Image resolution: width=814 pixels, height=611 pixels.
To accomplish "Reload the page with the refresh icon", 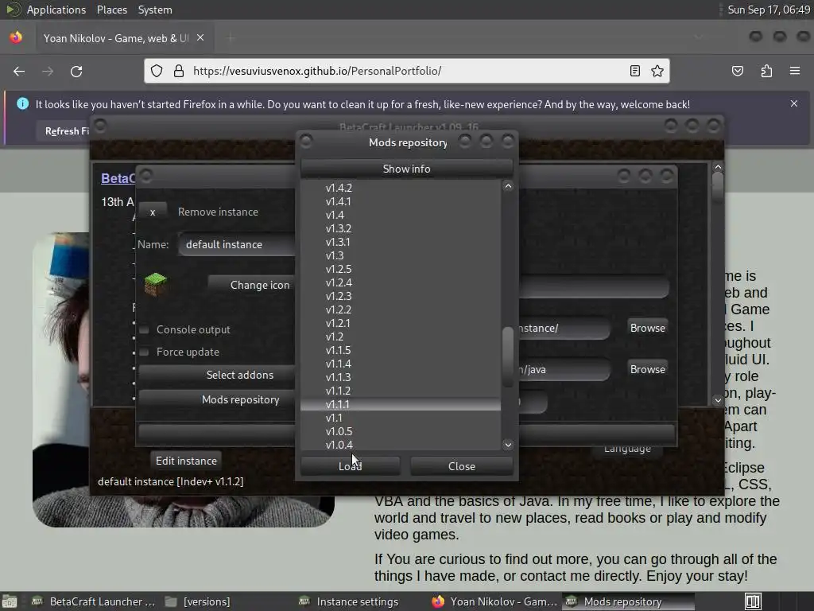I will pos(76,71).
